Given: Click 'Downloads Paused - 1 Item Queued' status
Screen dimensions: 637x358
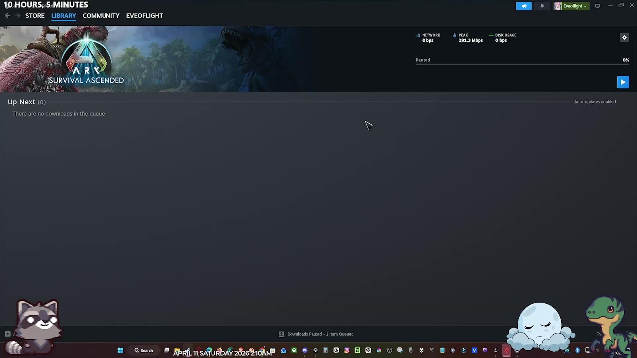Looking at the screenshot, I should pyautogui.click(x=320, y=334).
